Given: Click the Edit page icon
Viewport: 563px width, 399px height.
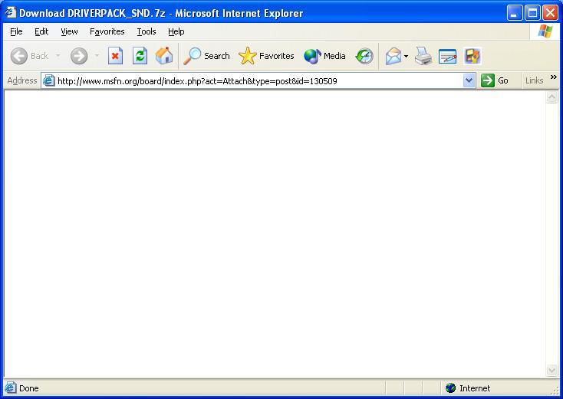Looking at the screenshot, I should tap(447, 56).
